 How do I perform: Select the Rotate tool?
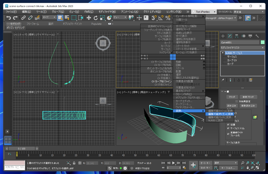click(x=95, y=18)
